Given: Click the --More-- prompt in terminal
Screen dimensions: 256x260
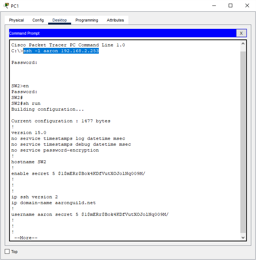Looking at the screenshot, I should pos(26,238).
